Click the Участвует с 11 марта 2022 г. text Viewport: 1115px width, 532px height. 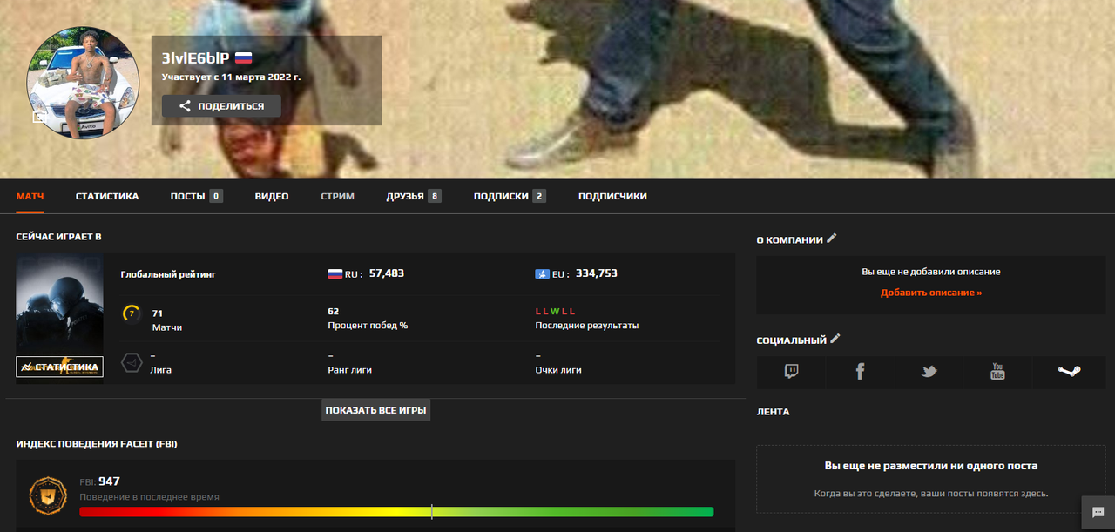pyautogui.click(x=231, y=77)
